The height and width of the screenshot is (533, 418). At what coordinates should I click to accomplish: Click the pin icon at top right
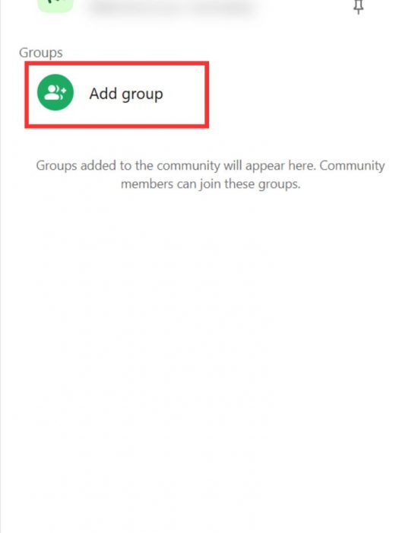point(358,7)
